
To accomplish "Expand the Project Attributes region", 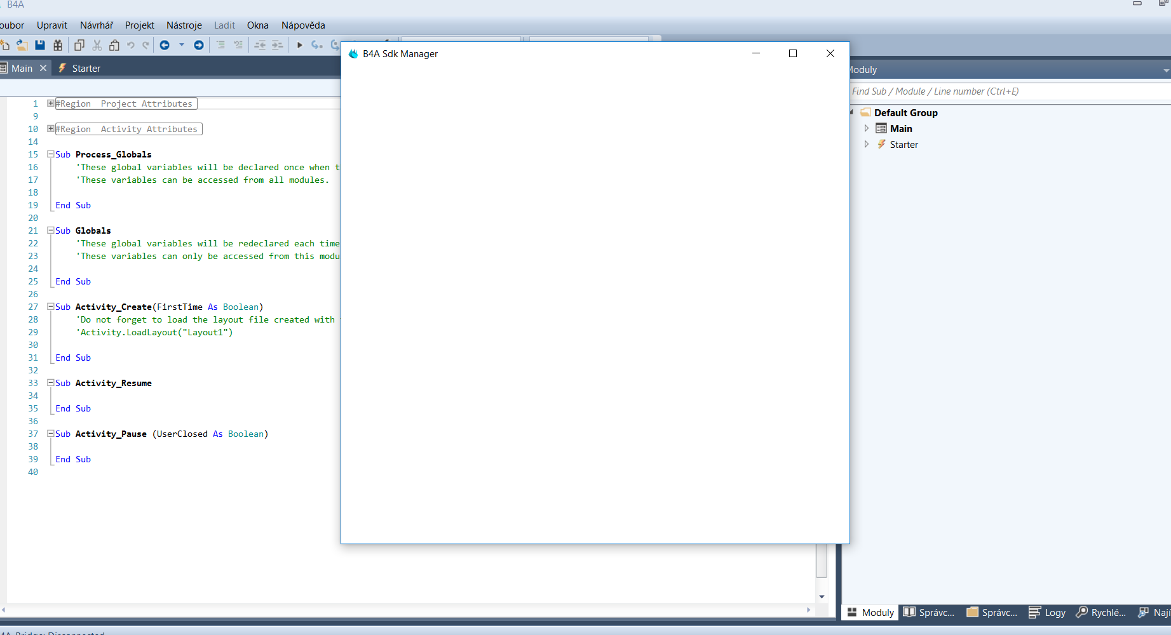I will [51, 103].
